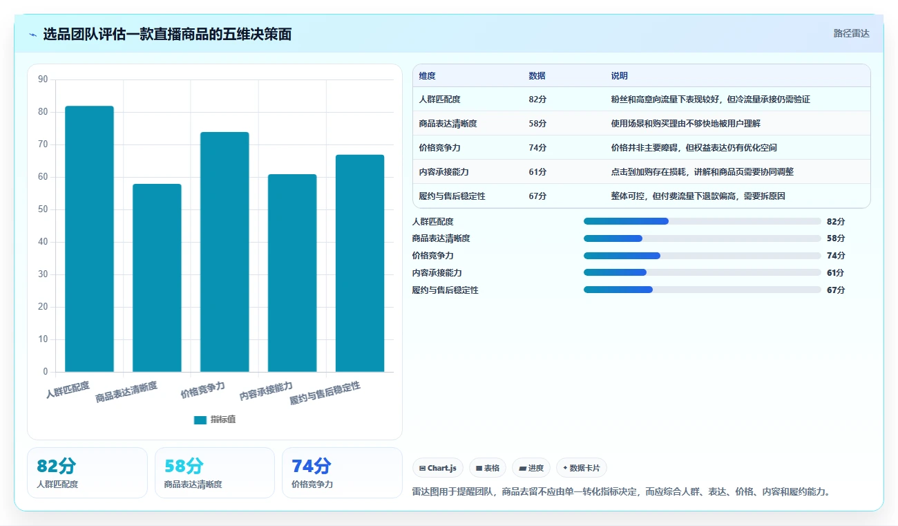This screenshot has height=526, width=898.
Task: Click the 进度 tag chip
Action: click(x=531, y=468)
